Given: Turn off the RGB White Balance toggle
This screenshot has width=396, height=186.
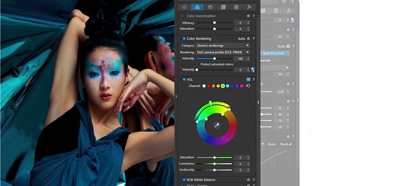Looking at the screenshot, I should [x=184, y=180].
